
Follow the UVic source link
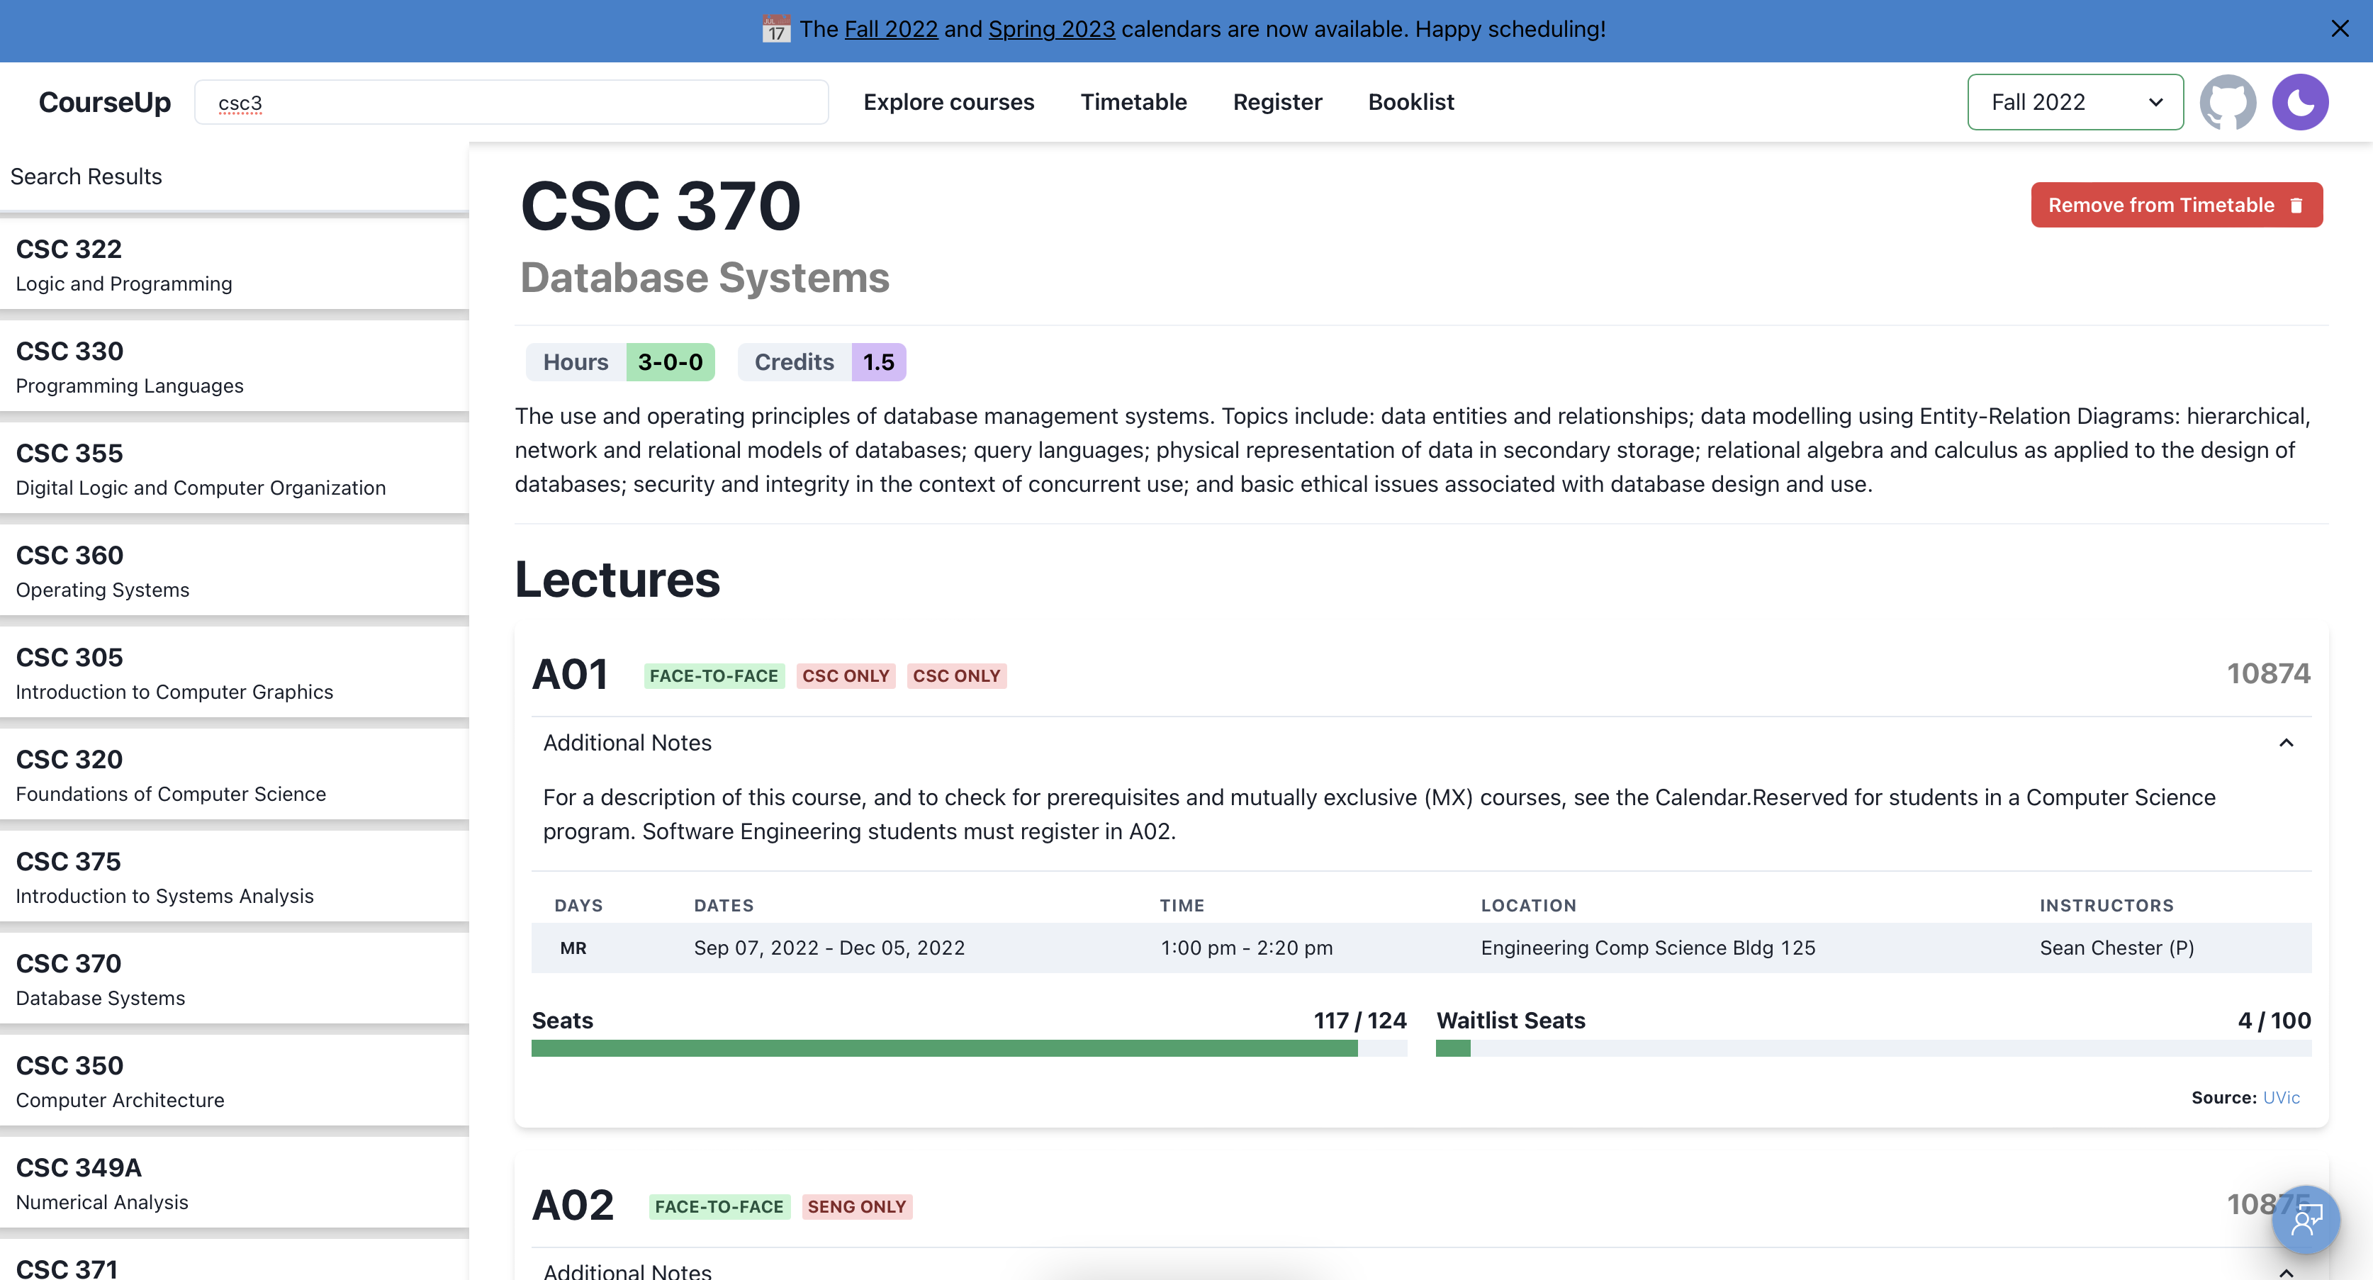(x=2281, y=1098)
